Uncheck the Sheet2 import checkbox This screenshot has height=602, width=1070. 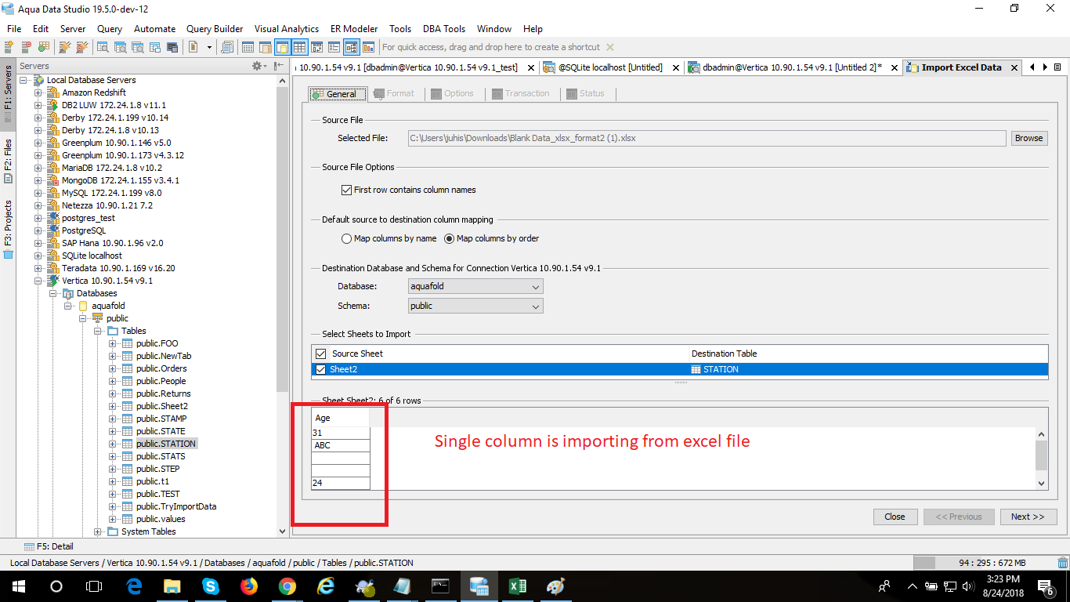coord(320,369)
